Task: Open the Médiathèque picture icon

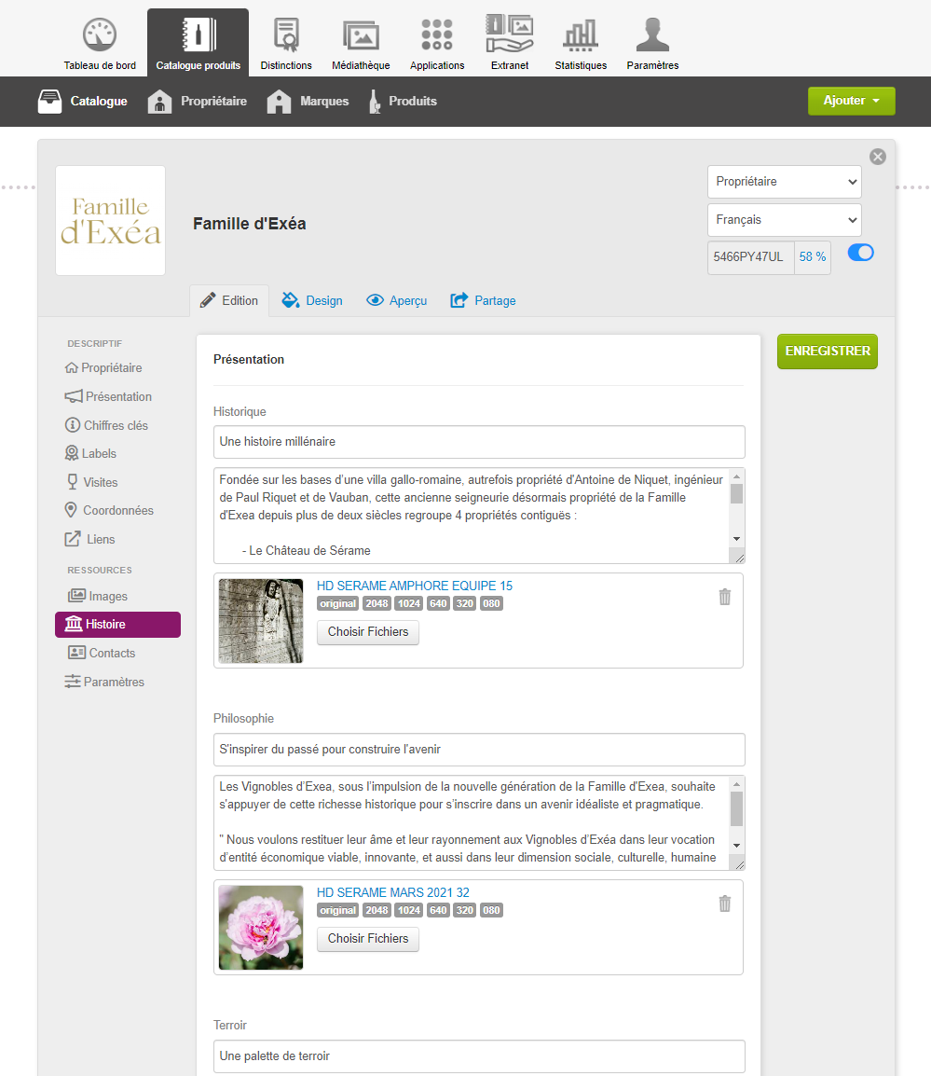Action: click(361, 35)
